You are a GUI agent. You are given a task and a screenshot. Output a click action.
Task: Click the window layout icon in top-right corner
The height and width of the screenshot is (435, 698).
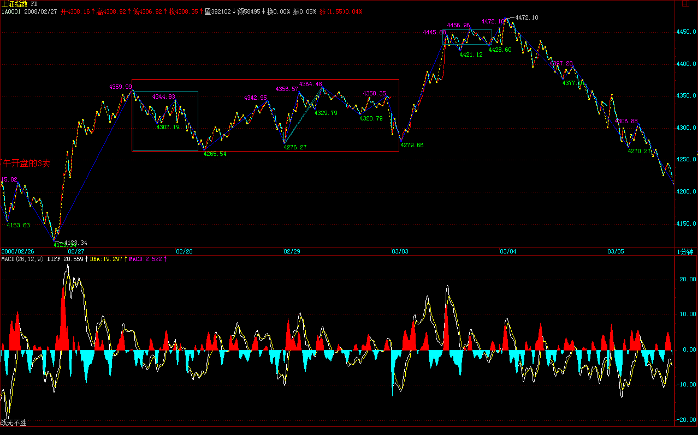point(685,4)
